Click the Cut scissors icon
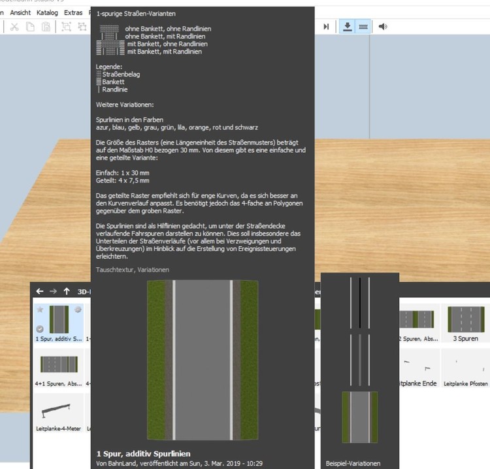This screenshot has height=469, width=490. [x=14, y=27]
